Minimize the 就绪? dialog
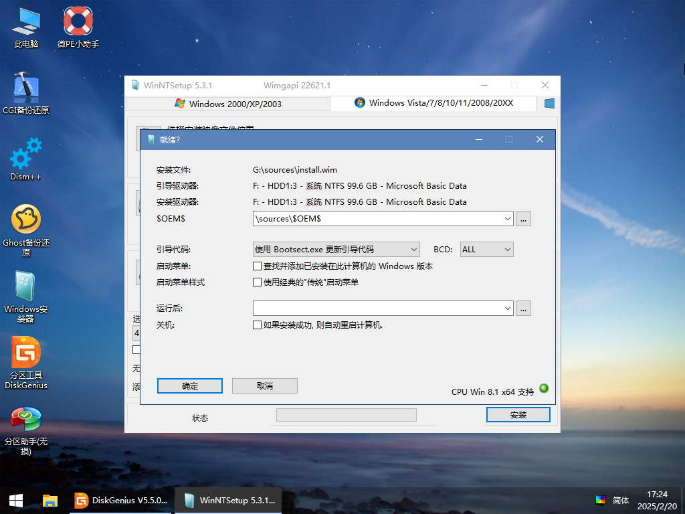 pos(479,139)
